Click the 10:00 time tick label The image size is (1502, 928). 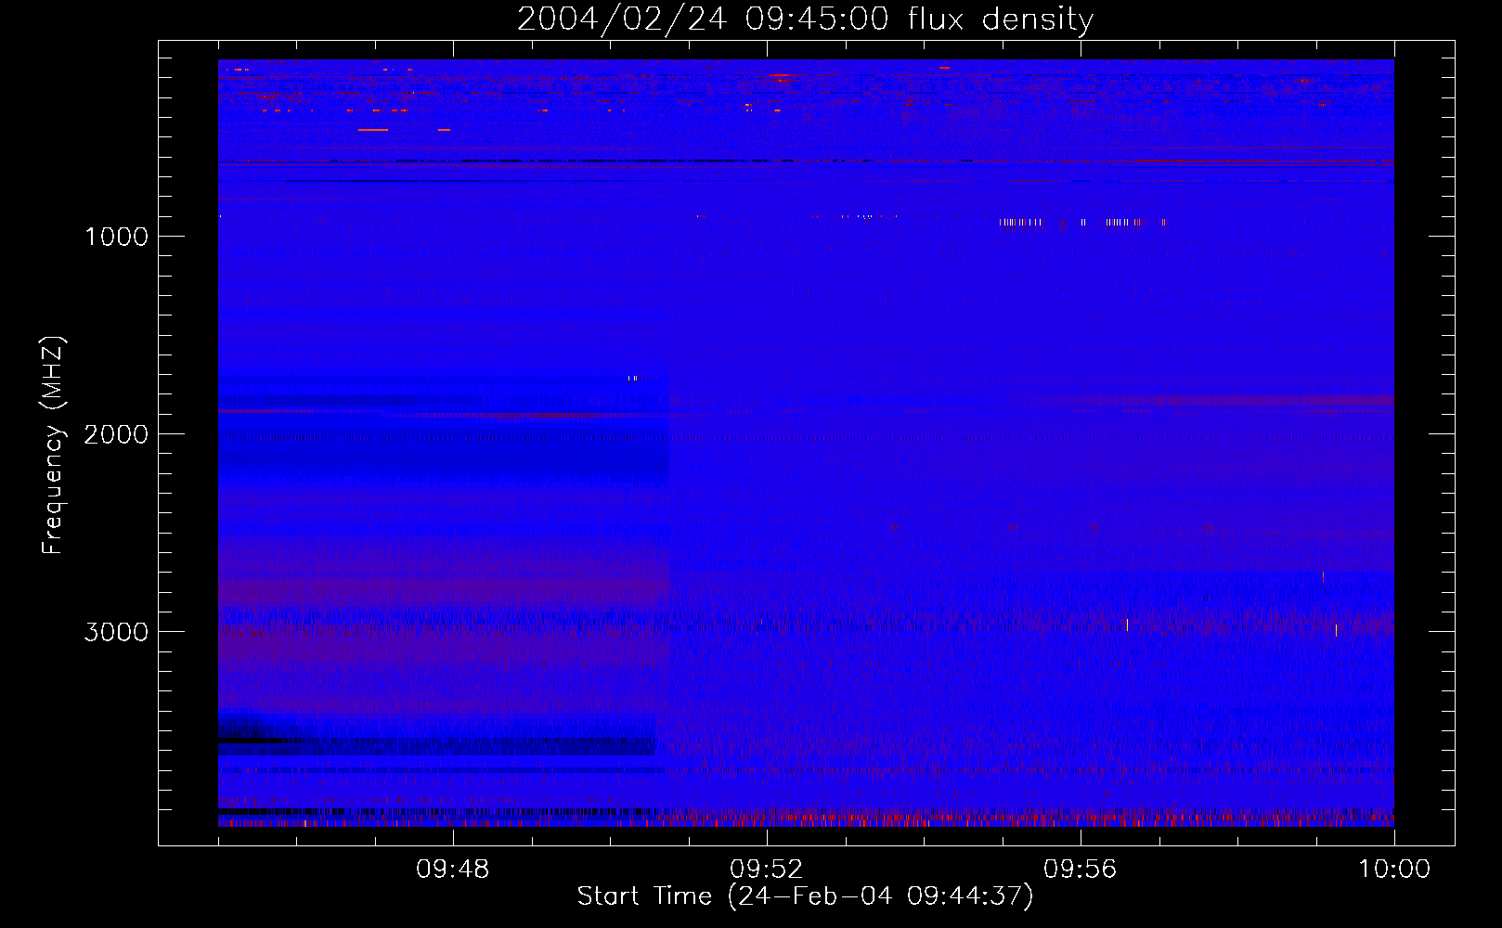pos(1394,870)
